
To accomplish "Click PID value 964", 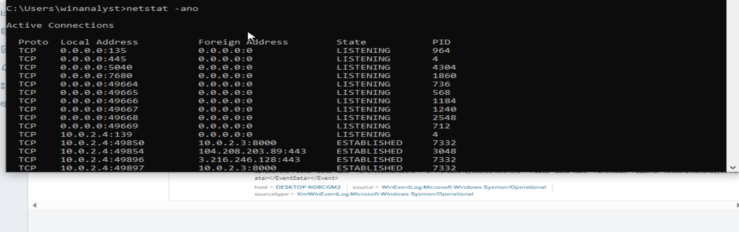I will [x=441, y=50].
